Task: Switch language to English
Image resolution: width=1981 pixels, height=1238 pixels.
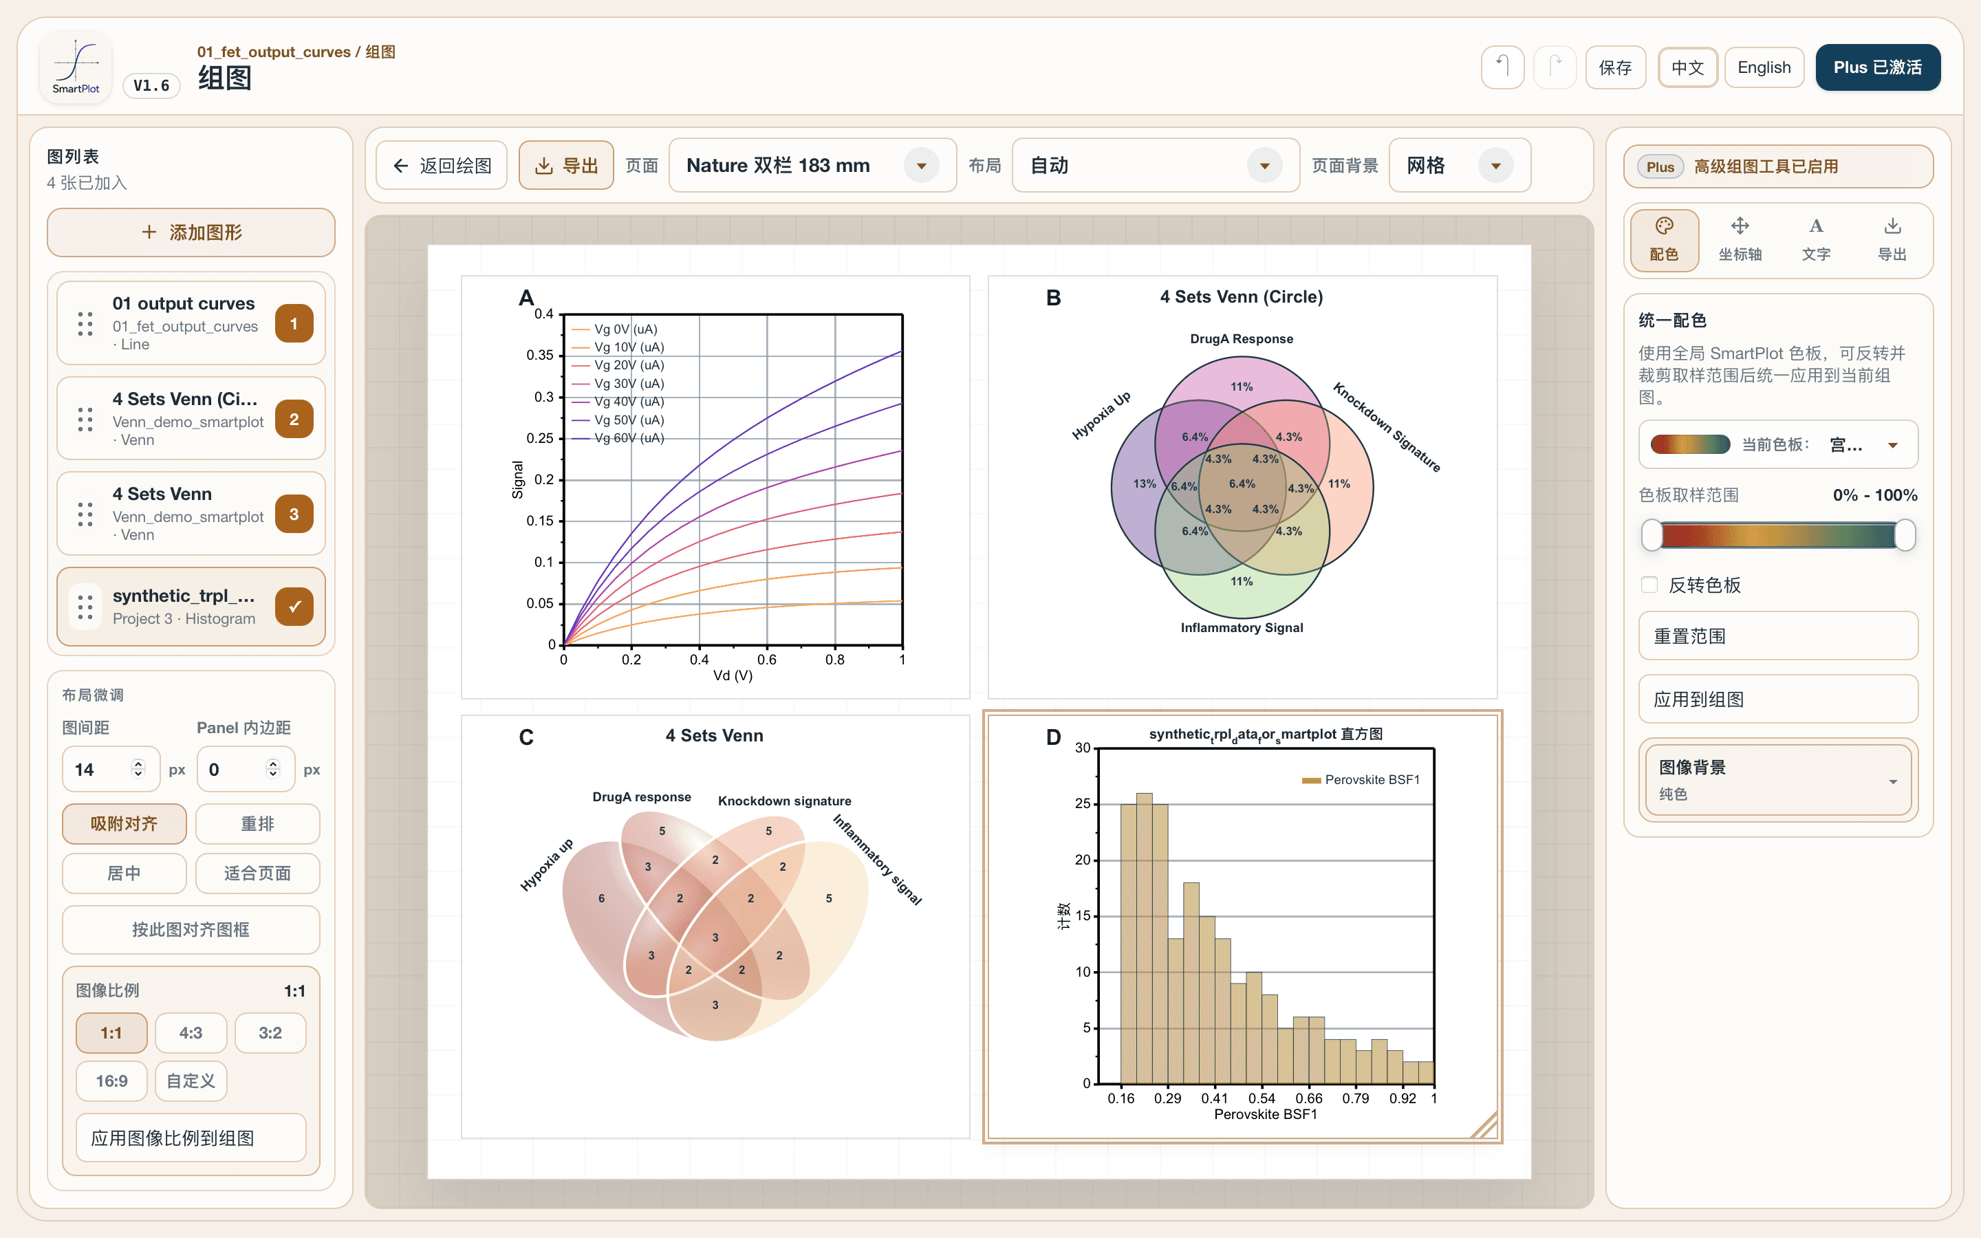Action: click(x=1764, y=67)
